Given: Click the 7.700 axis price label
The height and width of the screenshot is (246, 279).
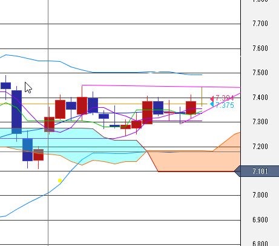Looking at the screenshot, I should [260, 24].
